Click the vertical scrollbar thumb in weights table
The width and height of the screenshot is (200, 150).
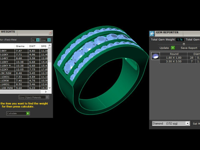tap(50, 55)
